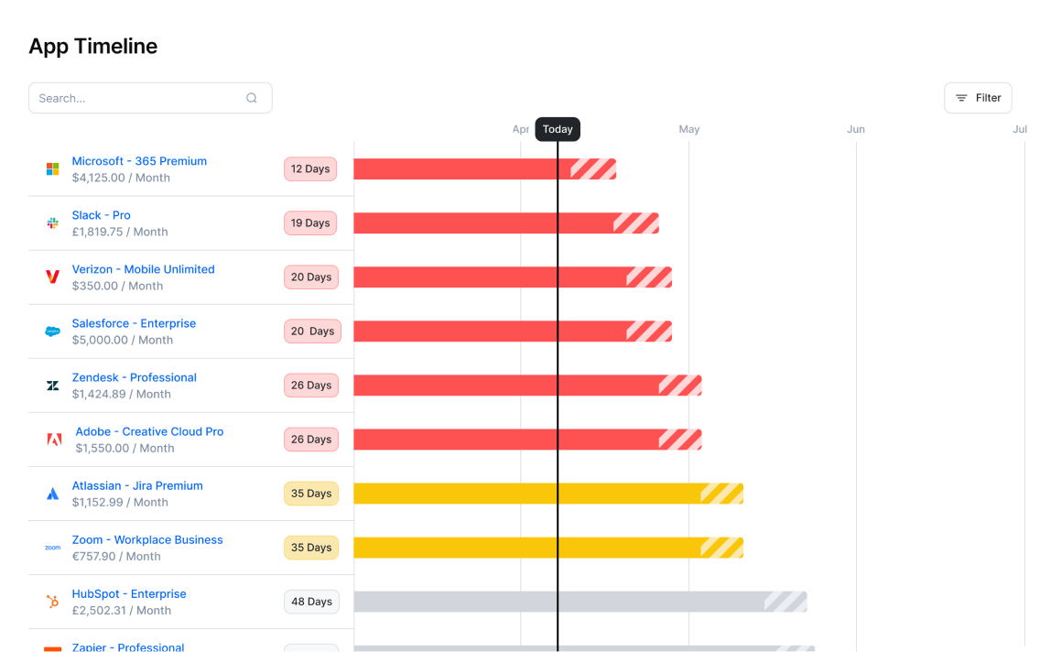
Task: Open the Filter options
Action: tap(978, 98)
